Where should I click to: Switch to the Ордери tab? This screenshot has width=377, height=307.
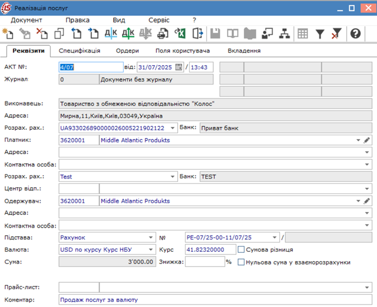coord(127,50)
